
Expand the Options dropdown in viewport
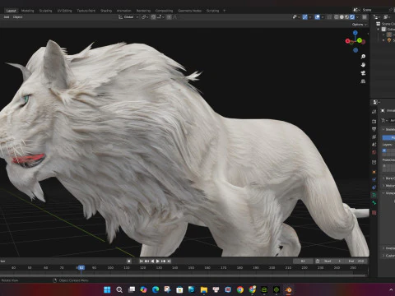tap(360, 25)
